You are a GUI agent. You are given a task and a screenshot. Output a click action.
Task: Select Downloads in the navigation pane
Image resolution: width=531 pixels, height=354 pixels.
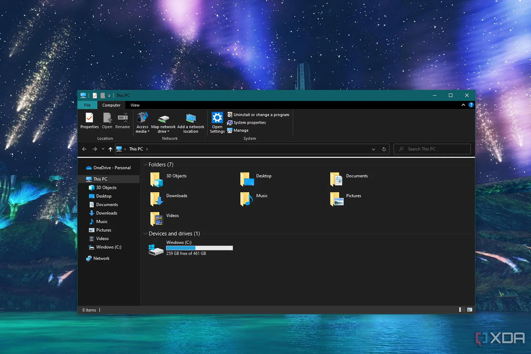pyautogui.click(x=103, y=213)
